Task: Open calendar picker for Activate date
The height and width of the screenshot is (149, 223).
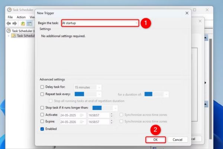Action: pyautogui.click(x=82, y=115)
